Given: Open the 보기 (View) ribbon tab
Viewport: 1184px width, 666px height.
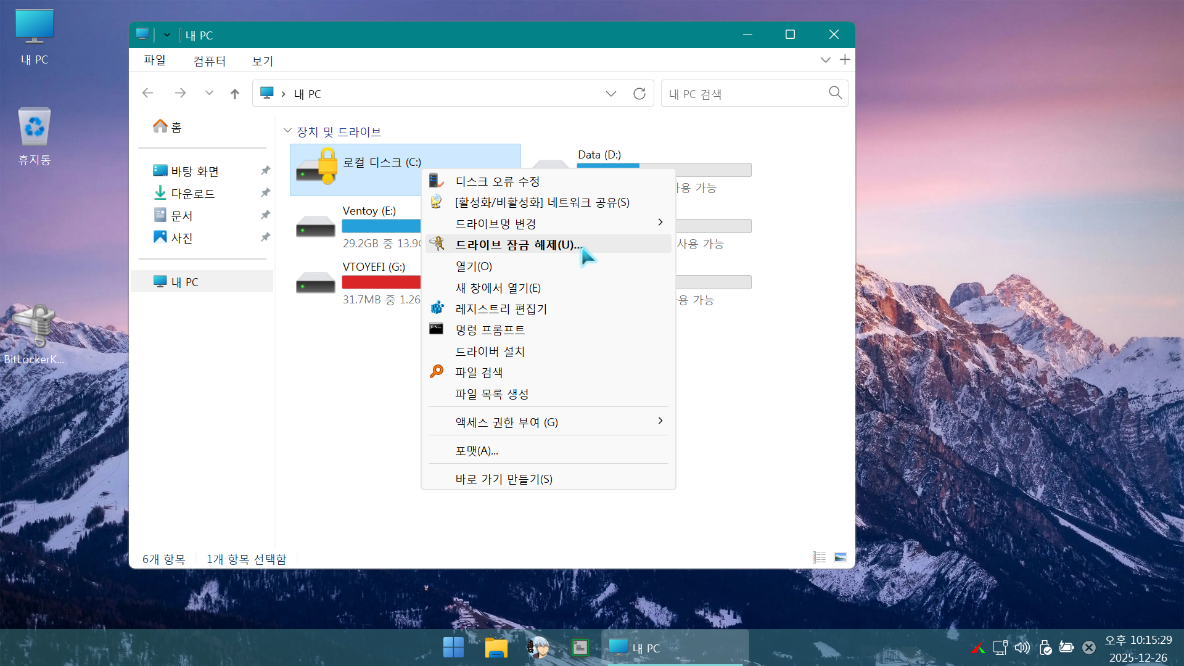Looking at the screenshot, I should [x=262, y=61].
